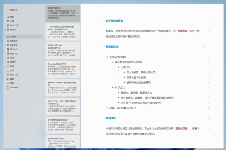Click the 重理性、重逻辑、重逻辑方法 bullet text
Screen dimensions: 226x150
(x=136, y=93)
